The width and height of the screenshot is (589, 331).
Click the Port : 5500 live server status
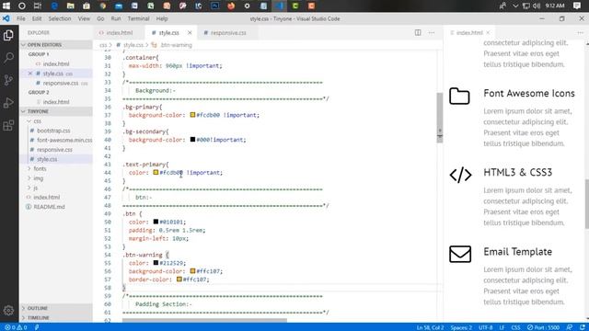coord(543,327)
